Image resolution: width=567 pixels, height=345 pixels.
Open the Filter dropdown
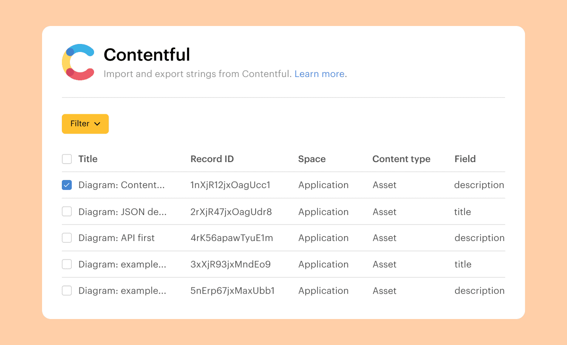pyautogui.click(x=85, y=124)
